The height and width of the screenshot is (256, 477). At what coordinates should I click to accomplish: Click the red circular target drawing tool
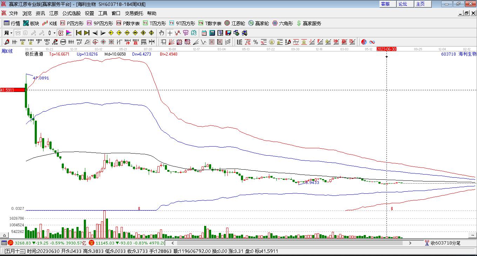pyautogui.click(x=95, y=42)
